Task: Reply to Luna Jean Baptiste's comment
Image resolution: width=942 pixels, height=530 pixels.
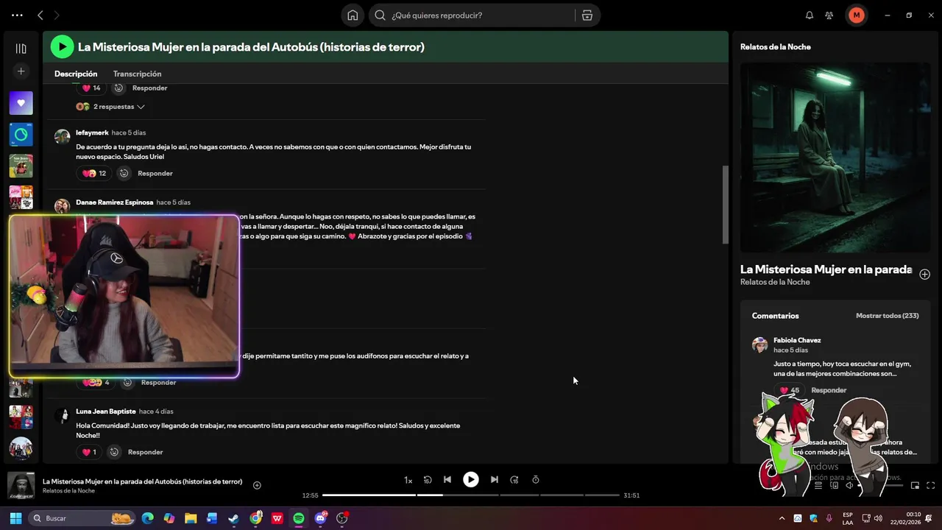Action: (x=145, y=452)
